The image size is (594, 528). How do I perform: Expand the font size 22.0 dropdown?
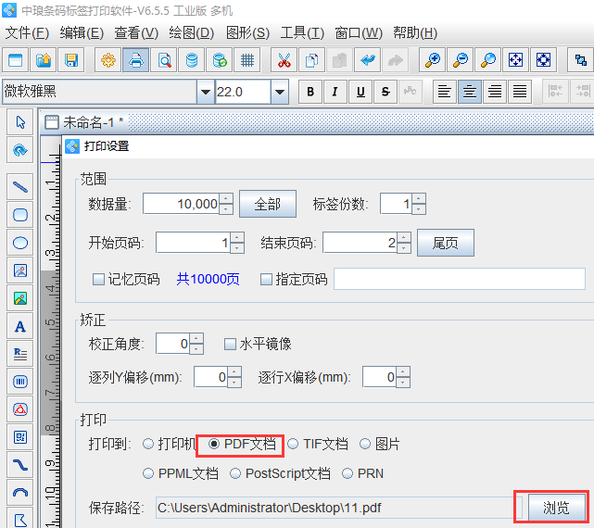click(280, 92)
